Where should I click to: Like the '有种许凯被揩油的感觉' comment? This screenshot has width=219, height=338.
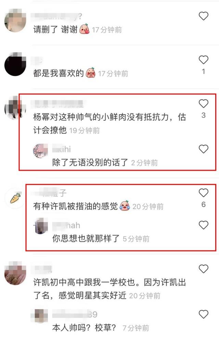click(x=203, y=193)
